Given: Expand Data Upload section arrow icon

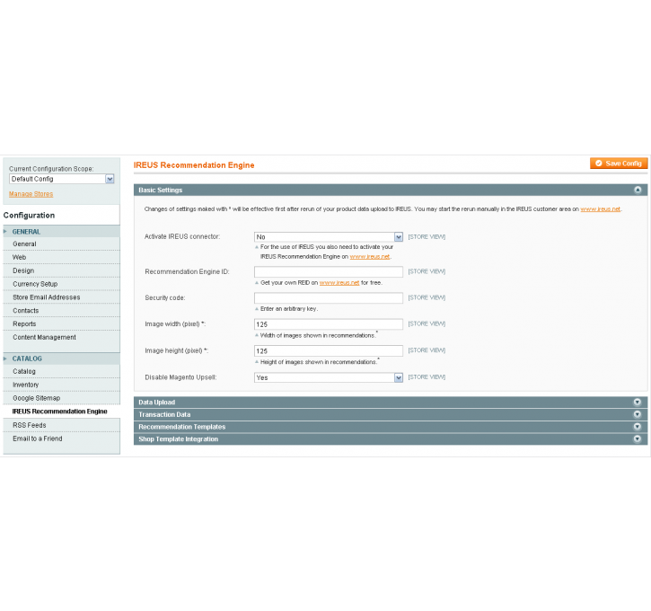Looking at the screenshot, I should point(638,402).
